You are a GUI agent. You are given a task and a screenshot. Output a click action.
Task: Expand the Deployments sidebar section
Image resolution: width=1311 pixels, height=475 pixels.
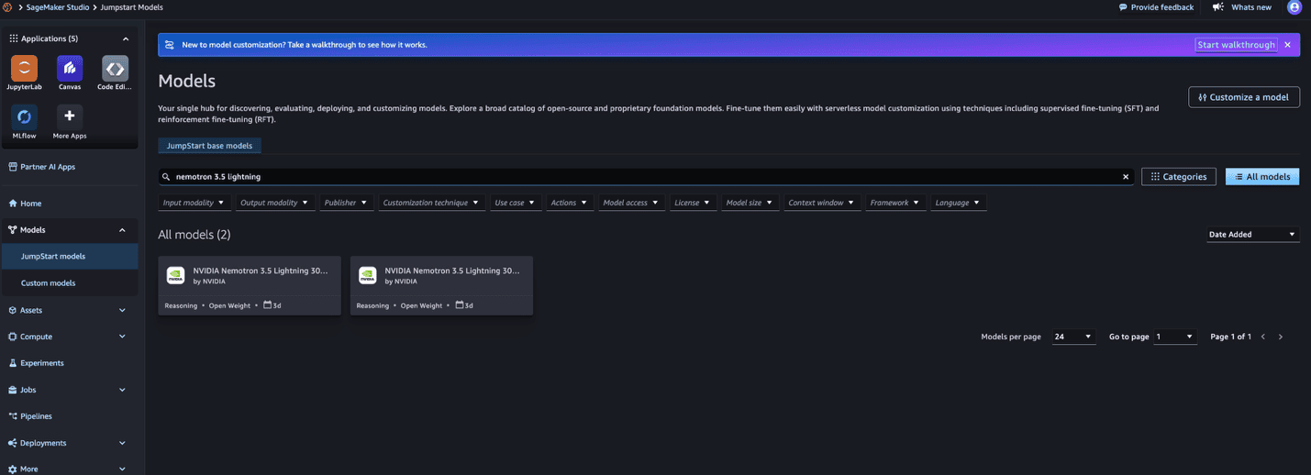122,443
